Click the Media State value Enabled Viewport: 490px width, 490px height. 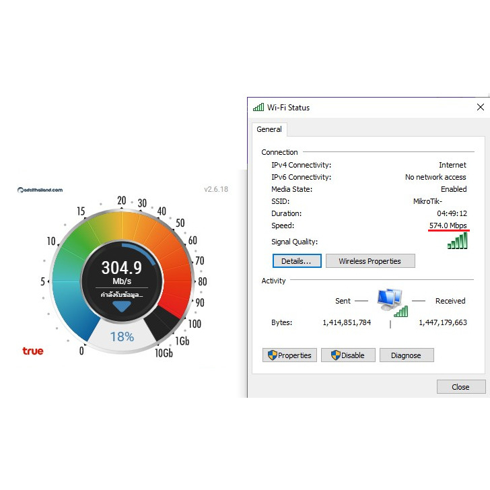(x=454, y=189)
